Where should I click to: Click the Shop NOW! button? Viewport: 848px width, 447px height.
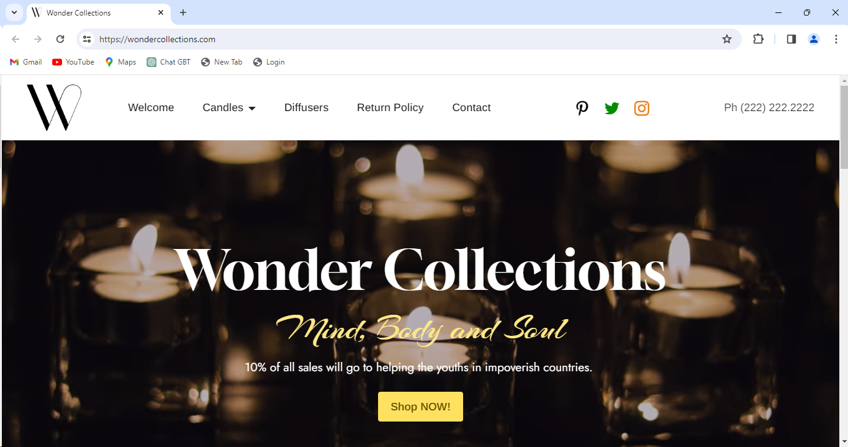tap(420, 407)
